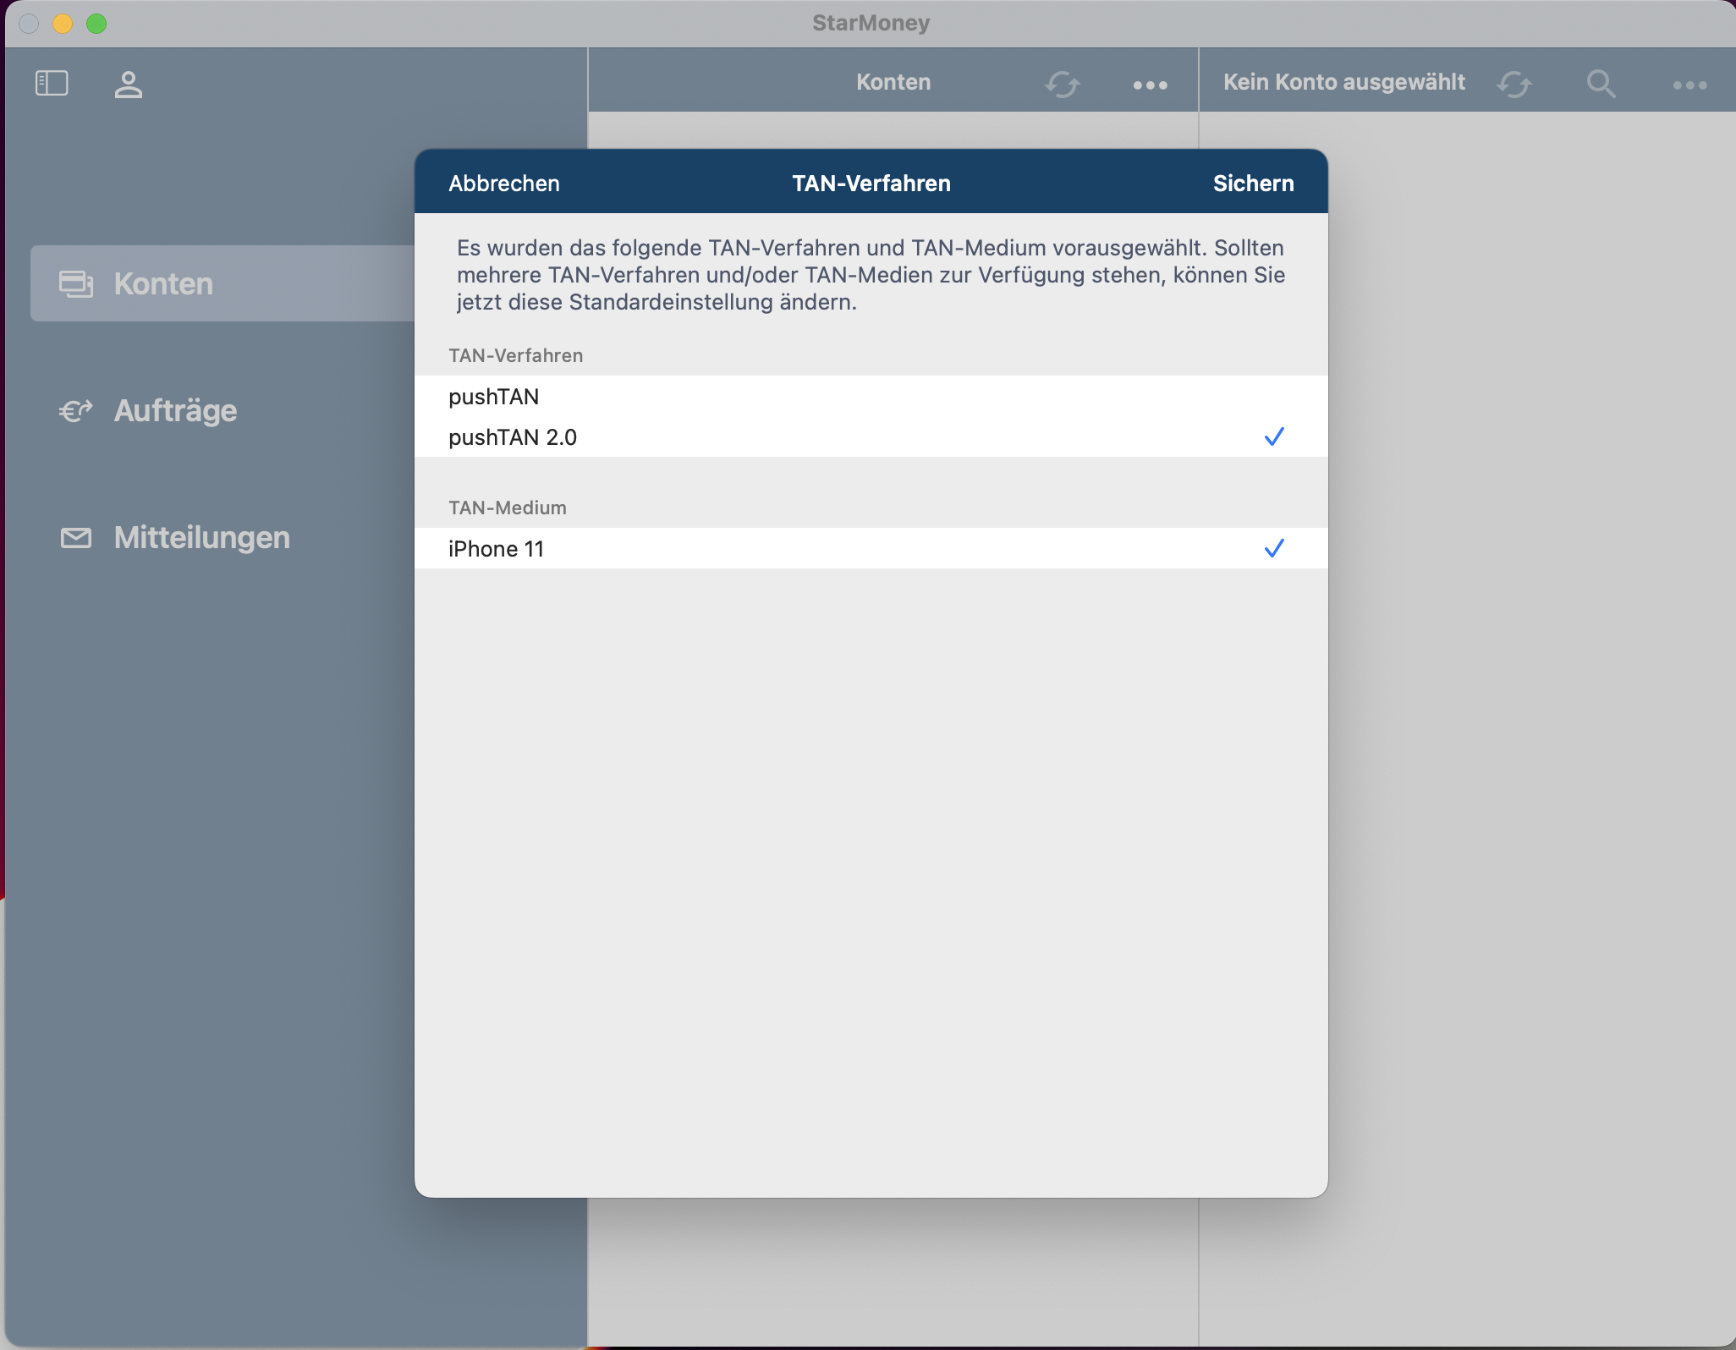Open the user profile icon
This screenshot has width=1736, height=1350.
tap(128, 84)
